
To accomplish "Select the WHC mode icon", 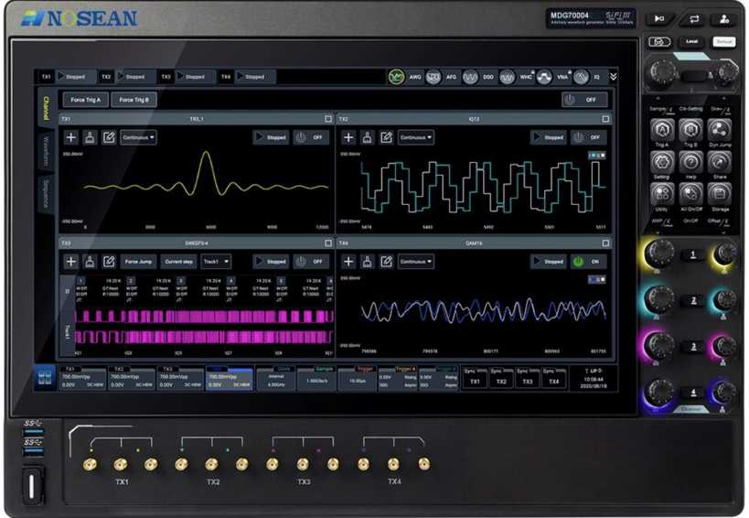I will (507, 77).
